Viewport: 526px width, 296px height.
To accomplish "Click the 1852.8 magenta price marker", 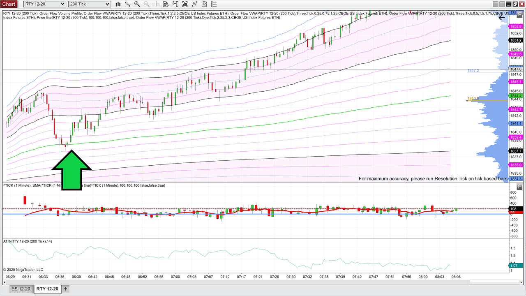I will 516,26.
